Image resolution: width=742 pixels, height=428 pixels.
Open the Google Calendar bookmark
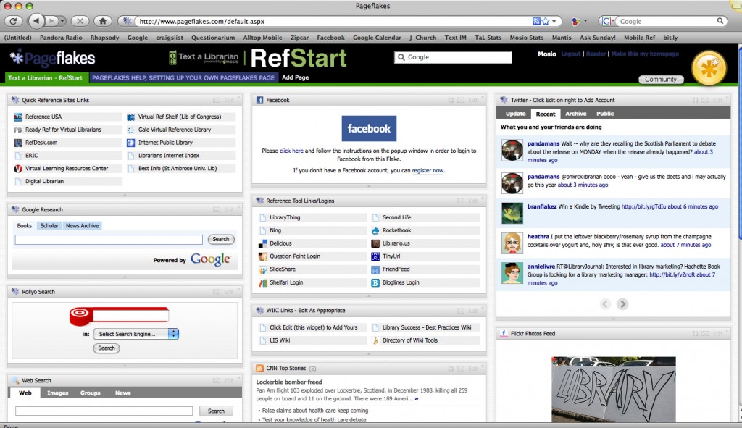377,38
